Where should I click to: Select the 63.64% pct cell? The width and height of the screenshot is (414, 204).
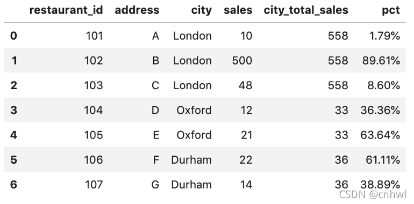click(380, 135)
